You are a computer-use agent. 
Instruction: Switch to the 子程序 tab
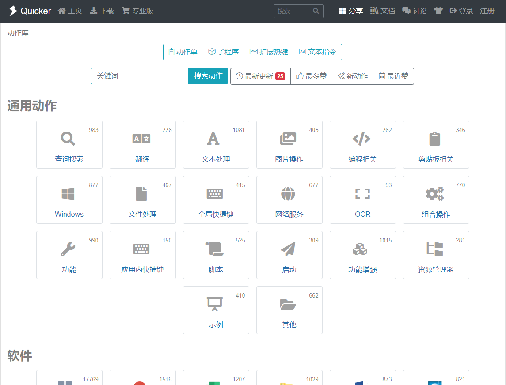(x=224, y=52)
